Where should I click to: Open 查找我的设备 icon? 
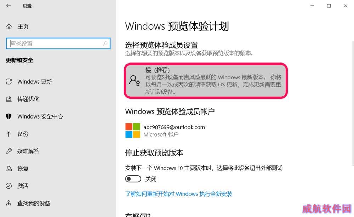[8, 203]
